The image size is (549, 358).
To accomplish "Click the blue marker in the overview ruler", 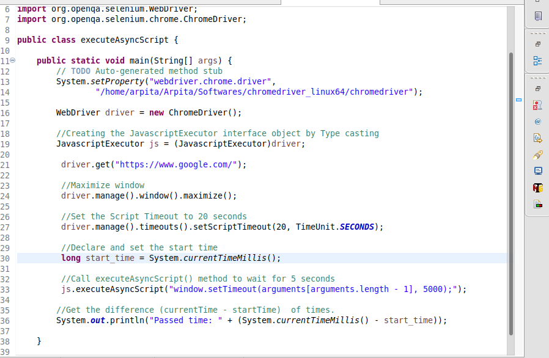I will click(518, 100).
